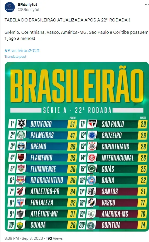
Task: Open the @SRdailyfut handle
Action: 29,9
